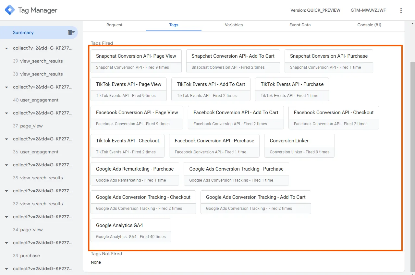
Task: Open the Snapchat Conversion API- Purchase tag card
Action: (x=329, y=61)
